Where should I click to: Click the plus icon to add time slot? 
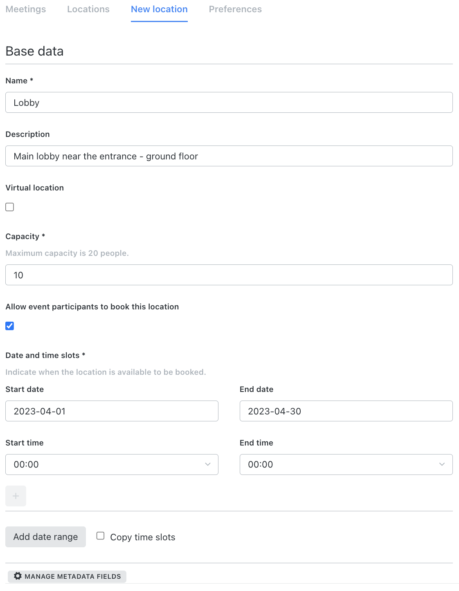pyautogui.click(x=16, y=496)
